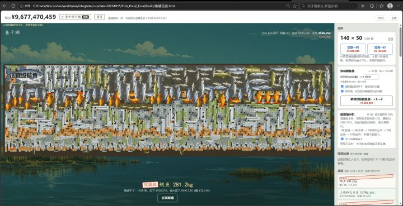Screen dimensions: 403x206
Task: Toggle the 保护色 checkbox
Action: pos(342,91)
